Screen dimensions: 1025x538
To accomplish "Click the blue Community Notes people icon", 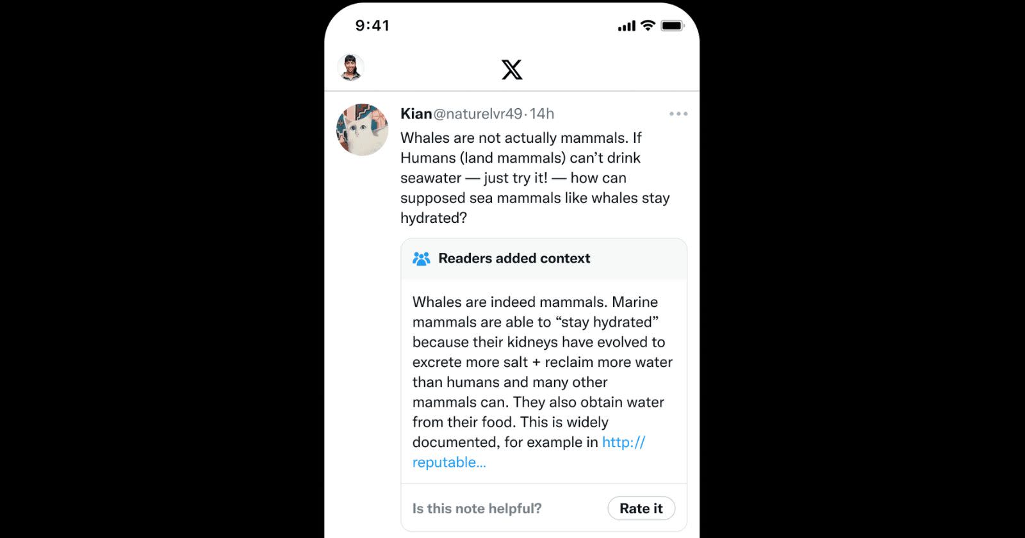I will (x=421, y=258).
